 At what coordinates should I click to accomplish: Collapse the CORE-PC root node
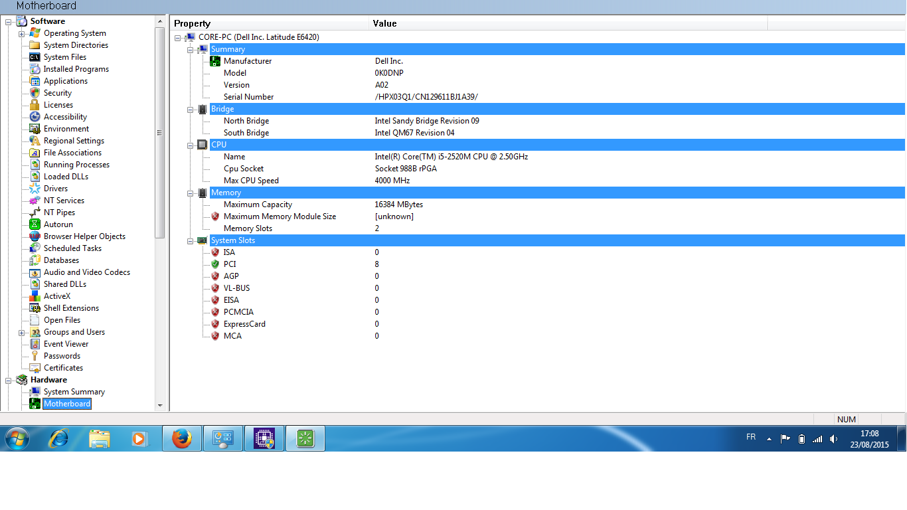pos(177,37)
